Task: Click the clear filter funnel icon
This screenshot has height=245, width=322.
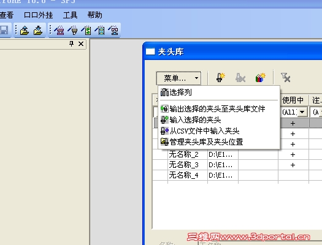Action: 285,78
